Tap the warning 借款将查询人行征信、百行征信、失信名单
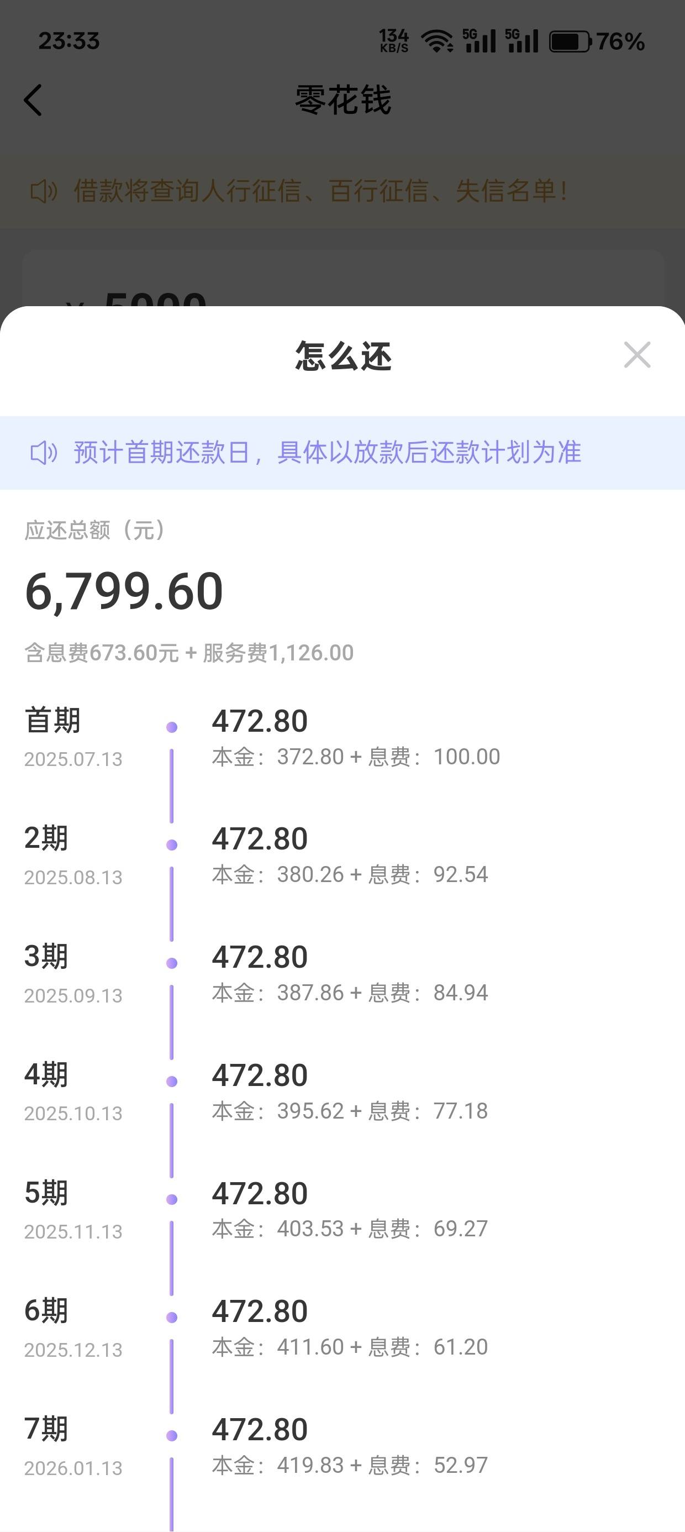Viewport: 685px width, 1532px height. pos(320,191)
